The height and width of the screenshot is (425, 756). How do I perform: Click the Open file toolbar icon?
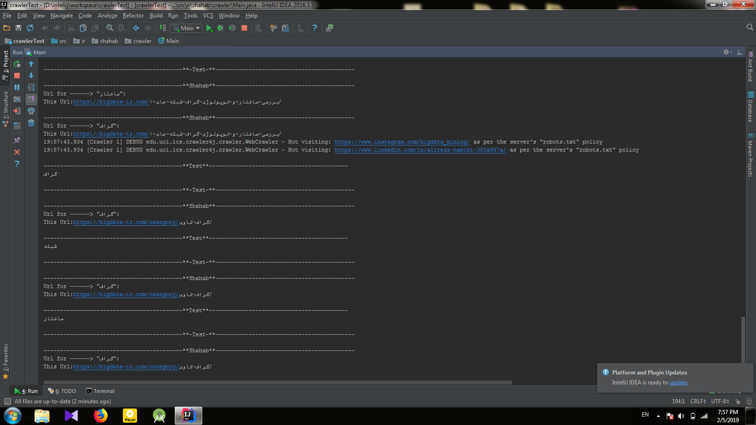pyautogui.click(x=7, y=28)
